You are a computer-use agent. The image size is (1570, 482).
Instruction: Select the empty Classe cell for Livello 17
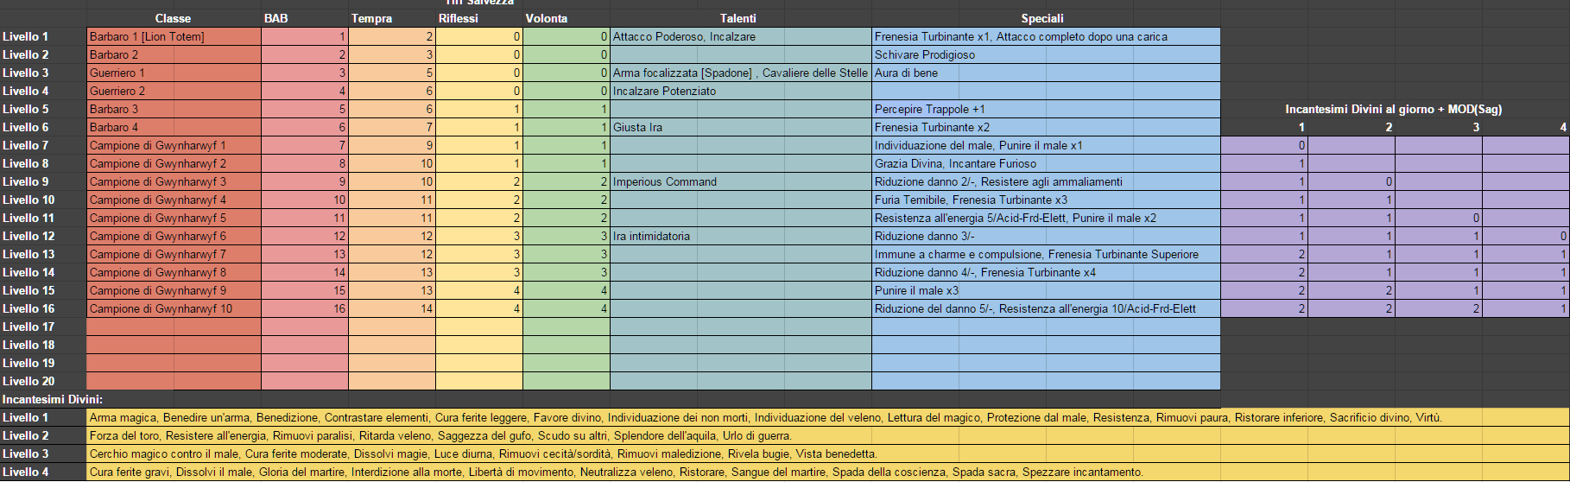(x=174, y=327)
